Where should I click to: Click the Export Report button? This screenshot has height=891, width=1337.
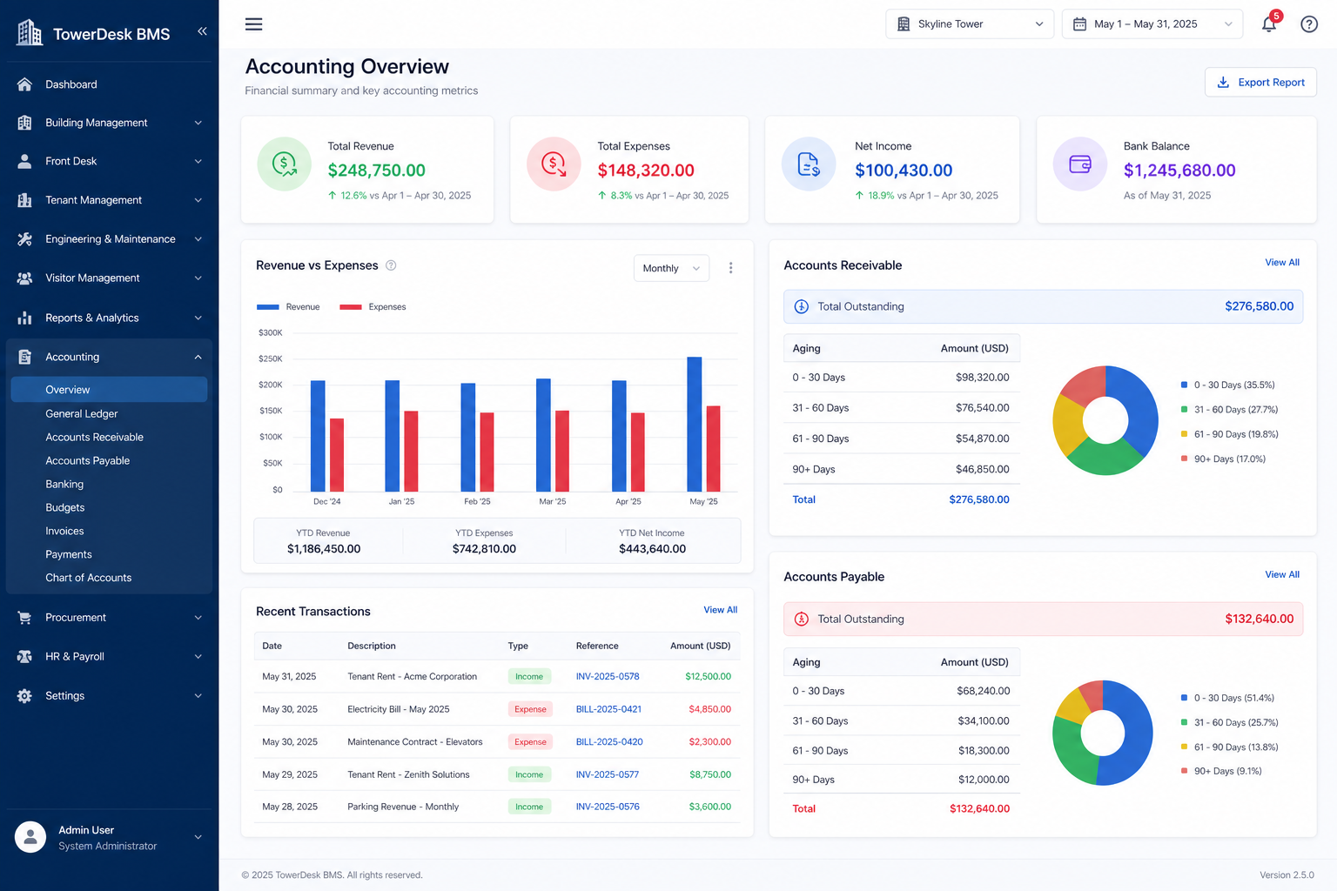click(1260, 83)
